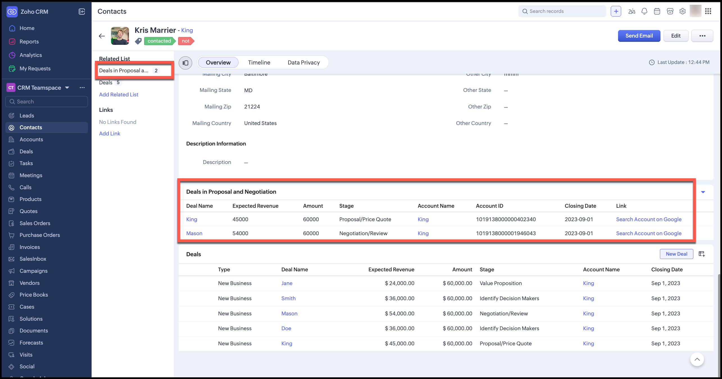Click the scroll to top arrow button
This screenshot has width=722, height=379.
697,359
